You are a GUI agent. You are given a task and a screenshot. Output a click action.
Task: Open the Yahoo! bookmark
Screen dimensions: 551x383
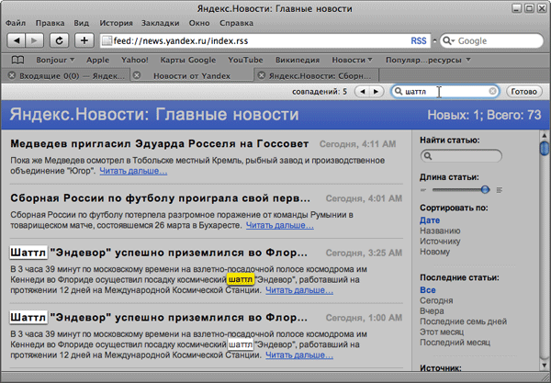(x=135, y=60)
